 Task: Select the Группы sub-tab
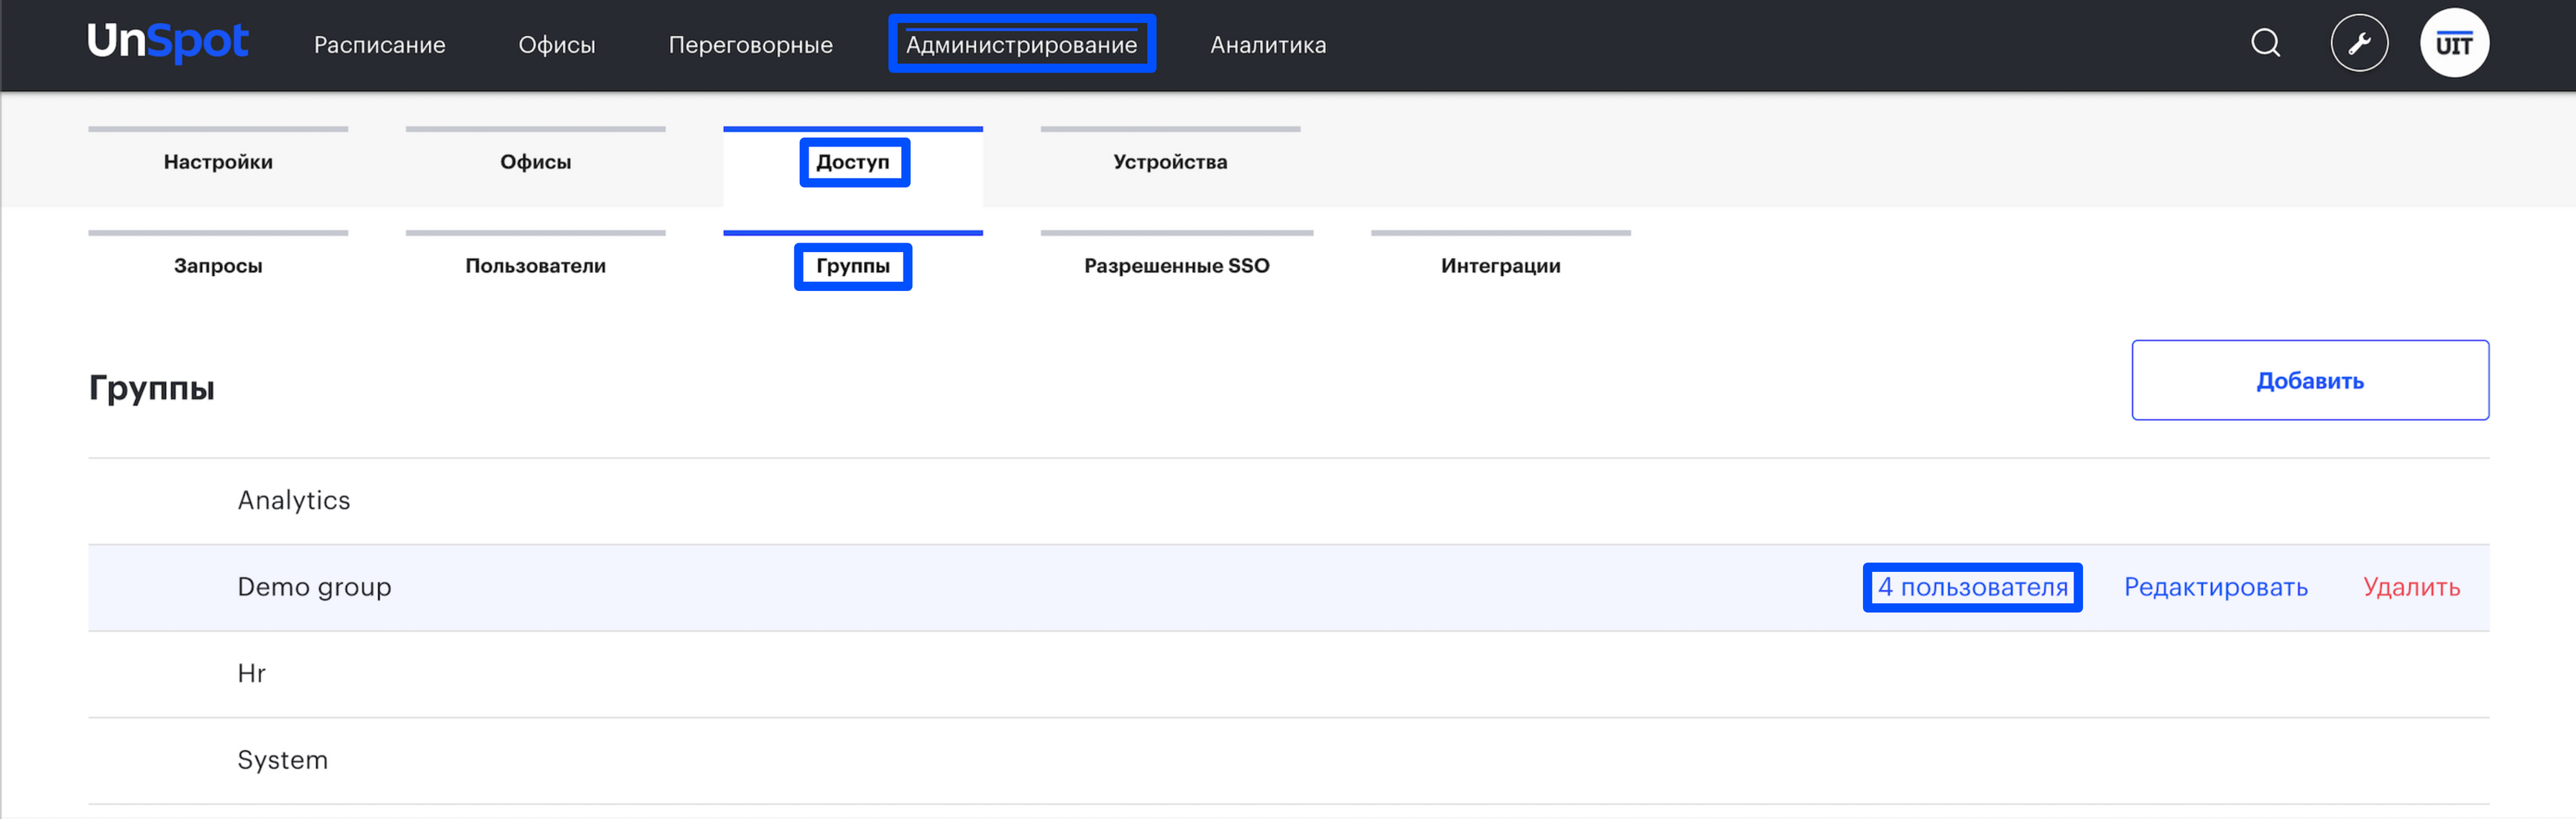coord(852,266)
